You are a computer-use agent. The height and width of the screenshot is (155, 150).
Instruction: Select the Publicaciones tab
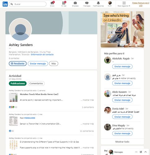[18, 83]
